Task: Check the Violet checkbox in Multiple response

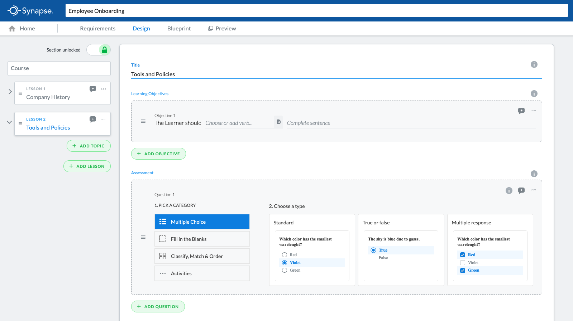Action: [x=463, y=263]
